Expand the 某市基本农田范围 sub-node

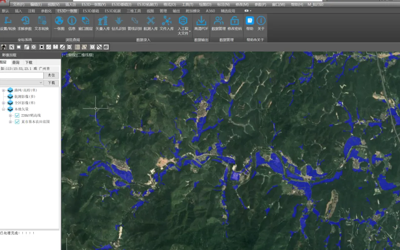10,122
